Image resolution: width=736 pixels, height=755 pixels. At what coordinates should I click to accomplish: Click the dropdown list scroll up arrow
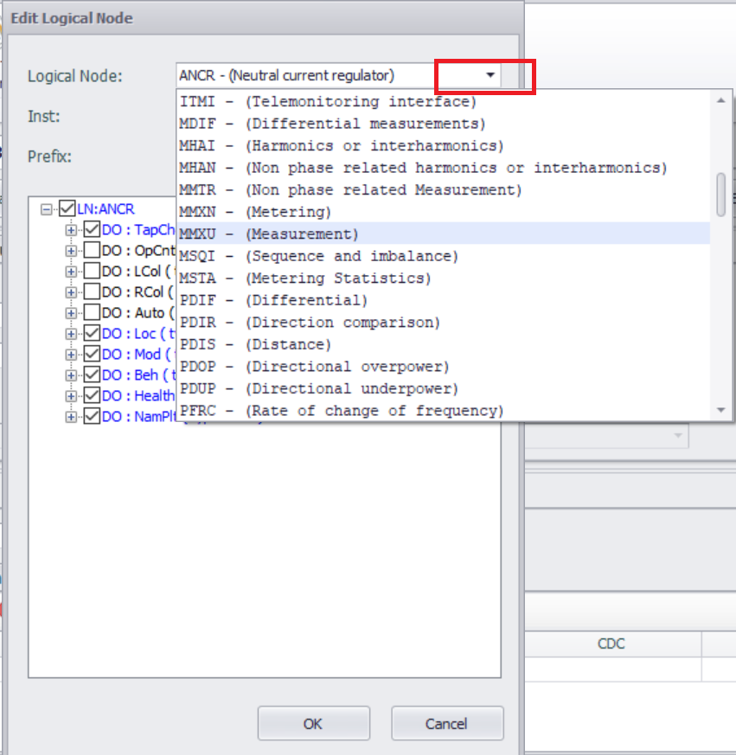[720, 100]
